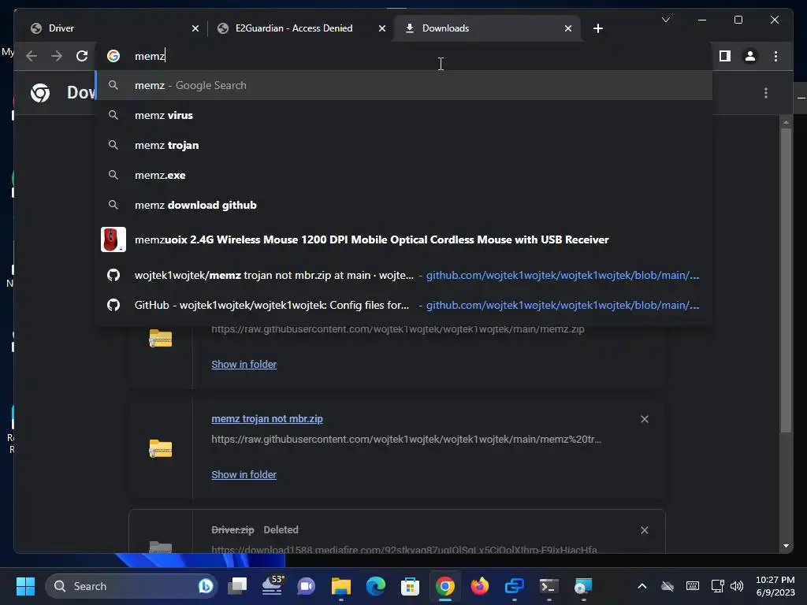Go forward using the forward arrow
The width and height of the screenshot is (807, 605).
(57, 56)
